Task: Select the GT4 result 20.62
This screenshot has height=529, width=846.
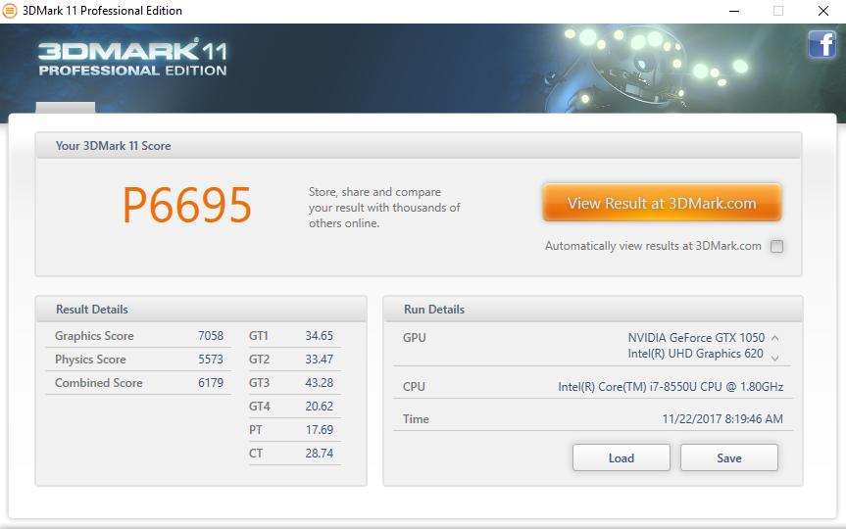Action: [319, 406]
